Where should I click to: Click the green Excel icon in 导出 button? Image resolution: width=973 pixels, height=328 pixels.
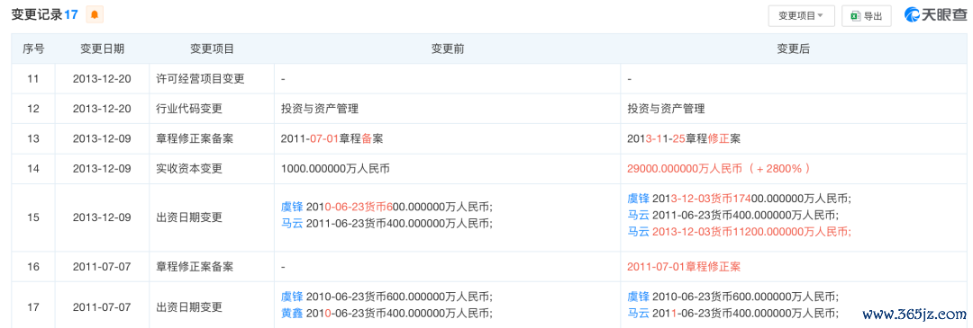click(856, 16)
